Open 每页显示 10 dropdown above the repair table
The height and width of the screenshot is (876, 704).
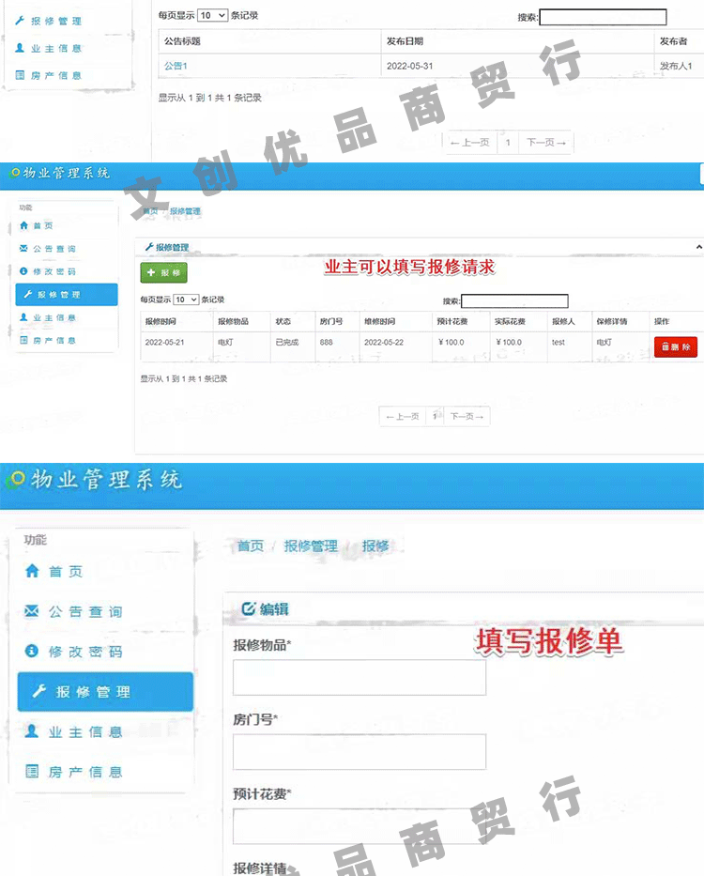[186, 300]
